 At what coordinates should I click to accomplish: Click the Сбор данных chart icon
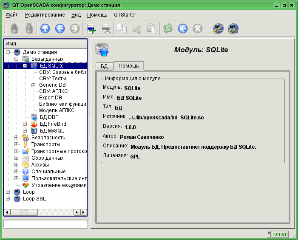coord(26,158)
